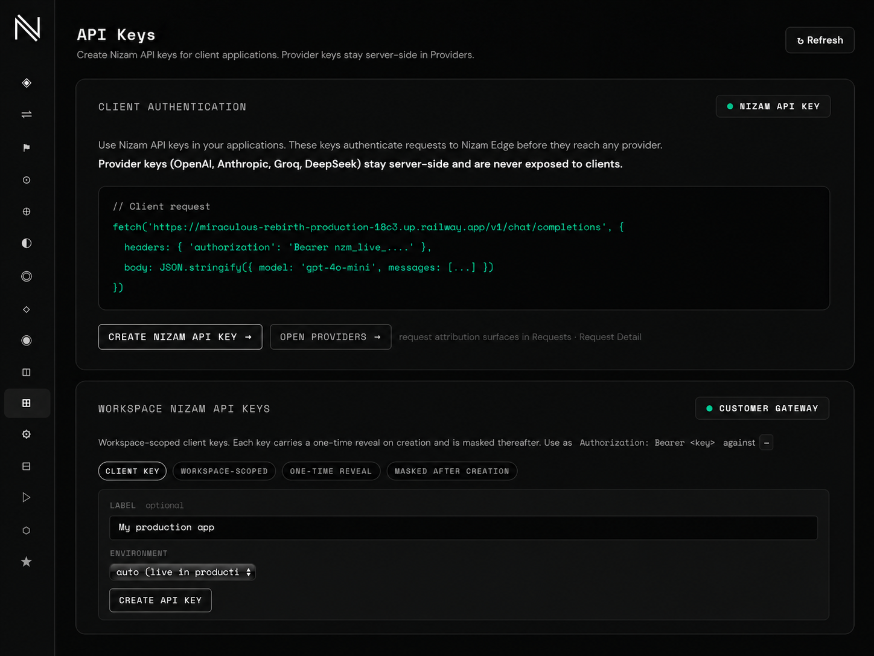Open the crosshair circle sidebar icon
This screenshot has width=874, height=656.
coord(27,211)
